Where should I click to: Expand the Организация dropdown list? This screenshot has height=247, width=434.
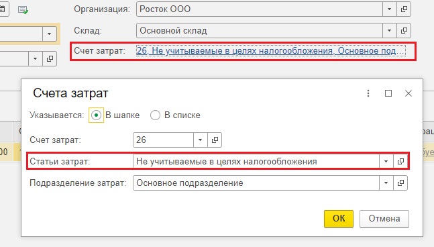(x=390, y=9)
